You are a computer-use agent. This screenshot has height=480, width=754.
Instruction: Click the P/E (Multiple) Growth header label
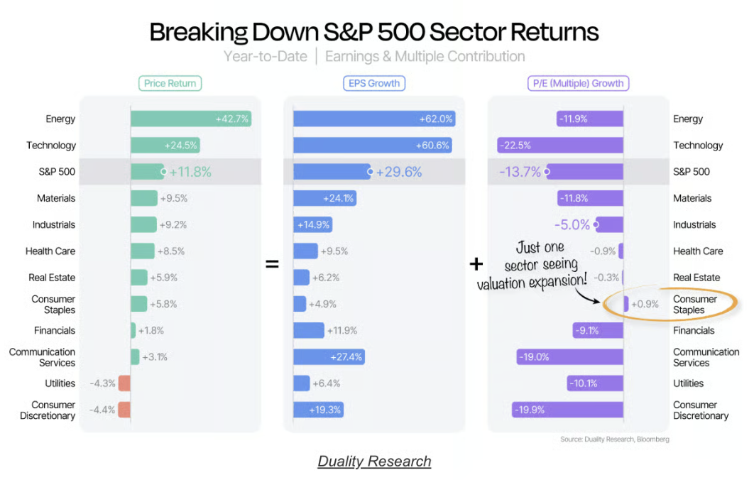click(578, 83)
